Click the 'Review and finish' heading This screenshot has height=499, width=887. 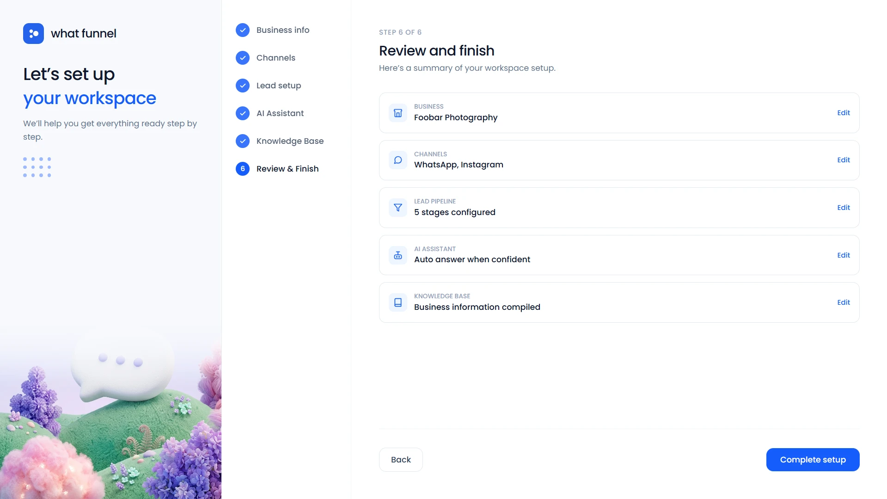coord(437,50)
